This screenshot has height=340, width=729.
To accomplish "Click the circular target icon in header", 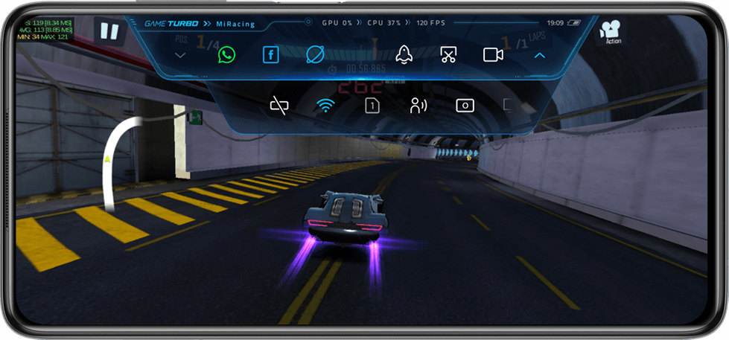I will pos(308,22).
